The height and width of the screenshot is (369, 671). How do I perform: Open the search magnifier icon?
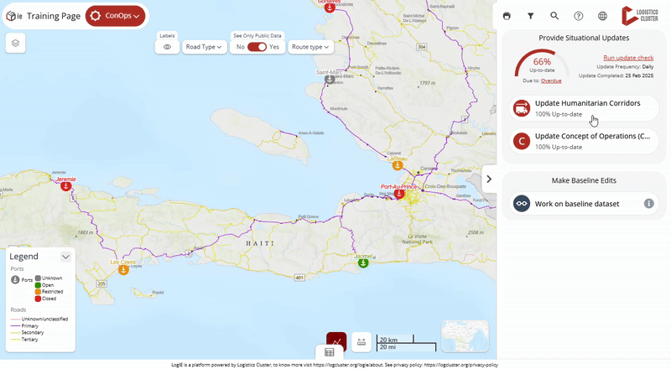pos(554,16)
